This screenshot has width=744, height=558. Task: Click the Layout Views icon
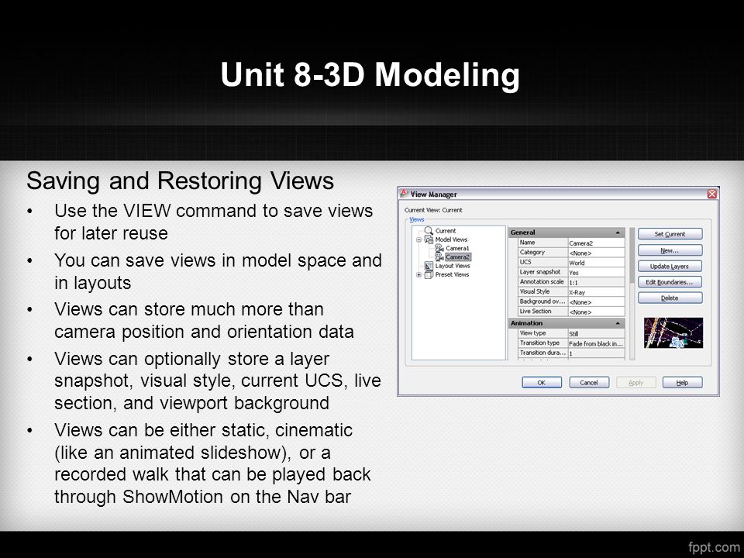pyautogui.click(x=429, y=266)
